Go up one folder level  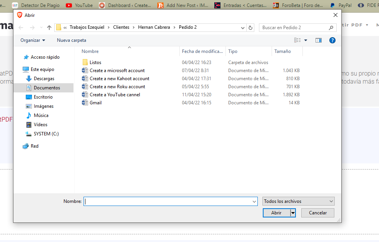49,28
